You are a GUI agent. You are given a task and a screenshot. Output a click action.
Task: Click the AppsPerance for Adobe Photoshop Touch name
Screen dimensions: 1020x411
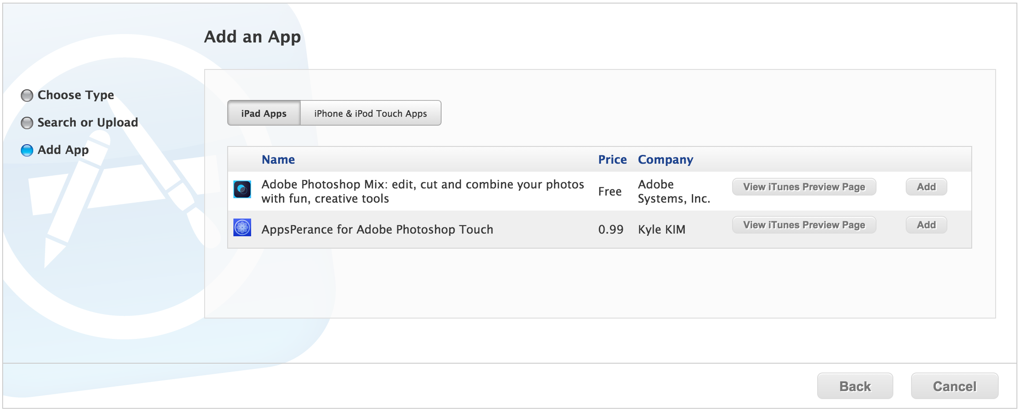pyautogui.click(x=377, y=229)
